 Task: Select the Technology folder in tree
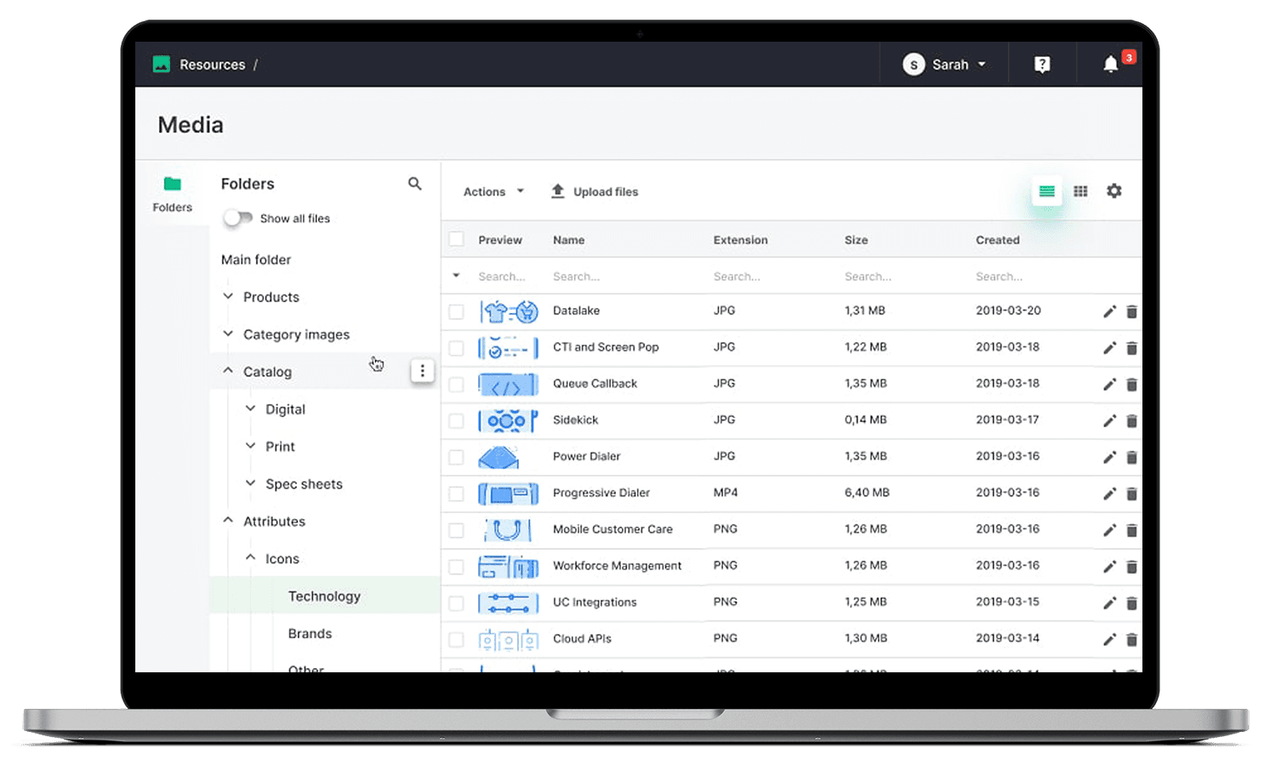324,597
